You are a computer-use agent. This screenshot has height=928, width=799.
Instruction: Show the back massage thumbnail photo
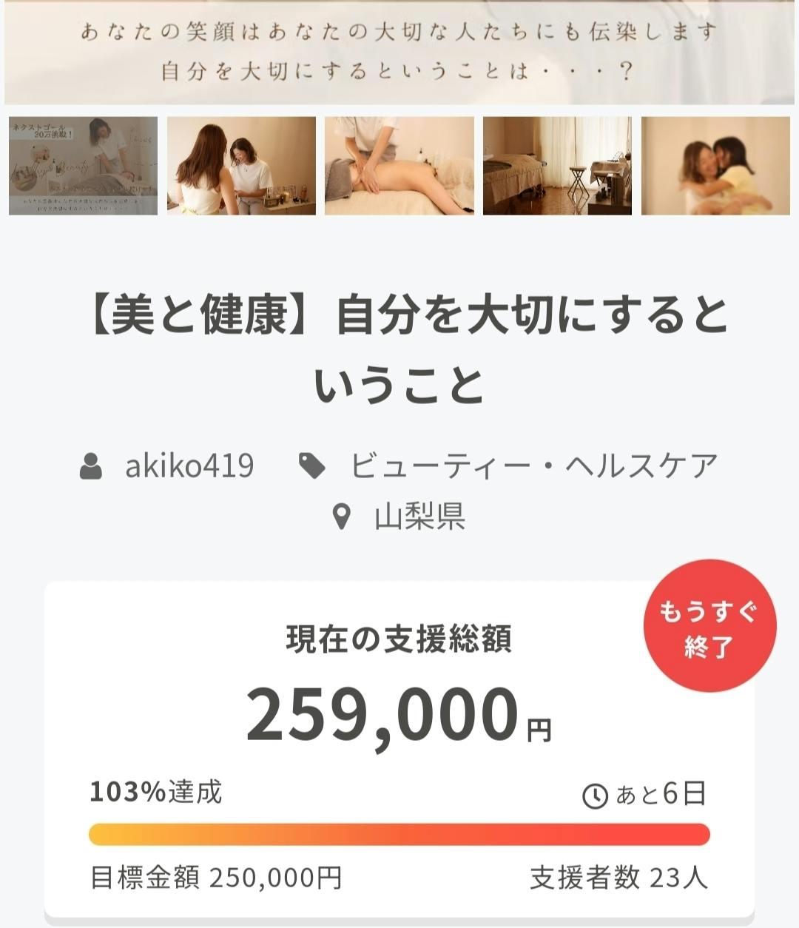point(399,166)
